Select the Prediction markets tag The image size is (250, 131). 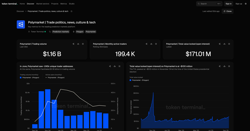click(60, 32)
